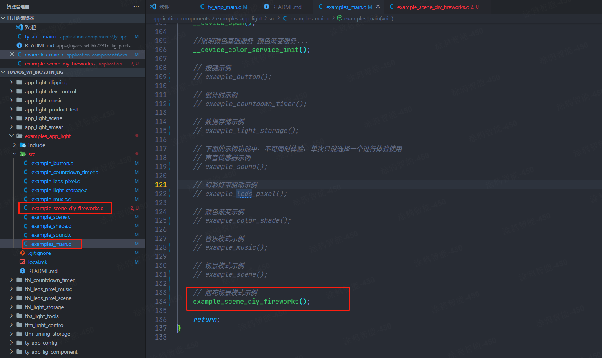Click the C icon of example_shade.c
Screen dimensions: 602x358
pos(26,226)
